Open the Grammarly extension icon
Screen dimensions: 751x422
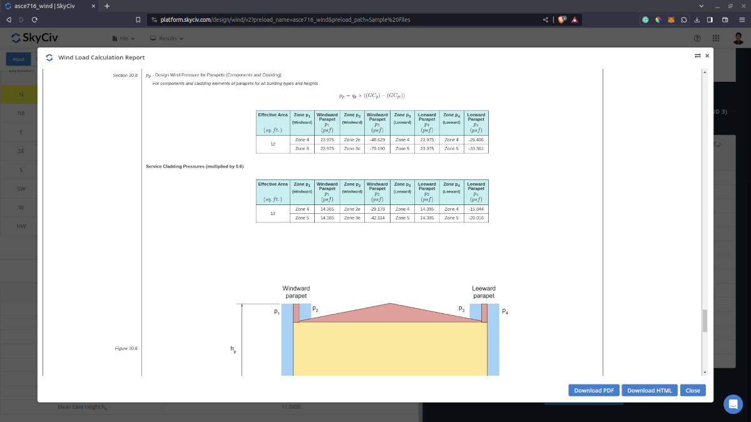click(x=646, y=19)
